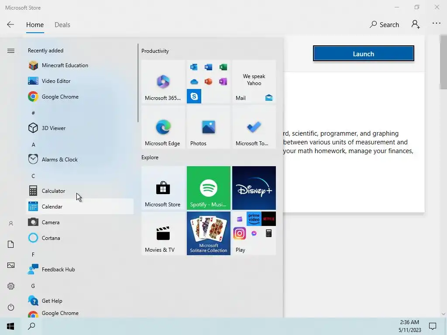The width and height of the screenshot is (447, 335).
Task: Click the Launch button
Action: coord(364,53)
